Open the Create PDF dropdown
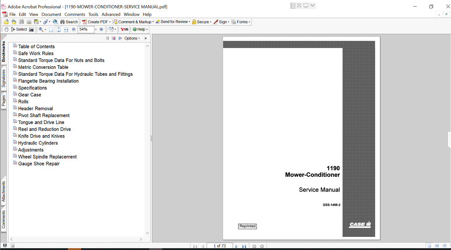Image resolution: width=451 pixels, height=250 pixels. [96, 22]
